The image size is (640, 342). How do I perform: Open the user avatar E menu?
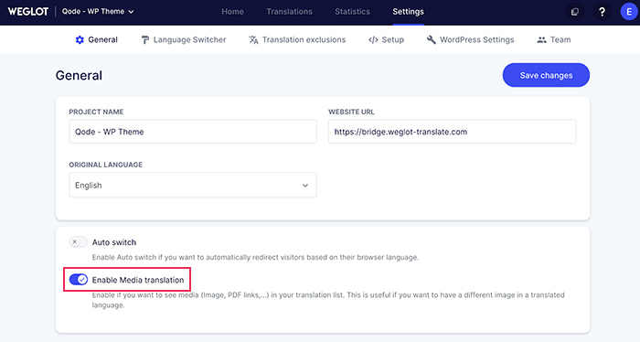coord(629,12)
